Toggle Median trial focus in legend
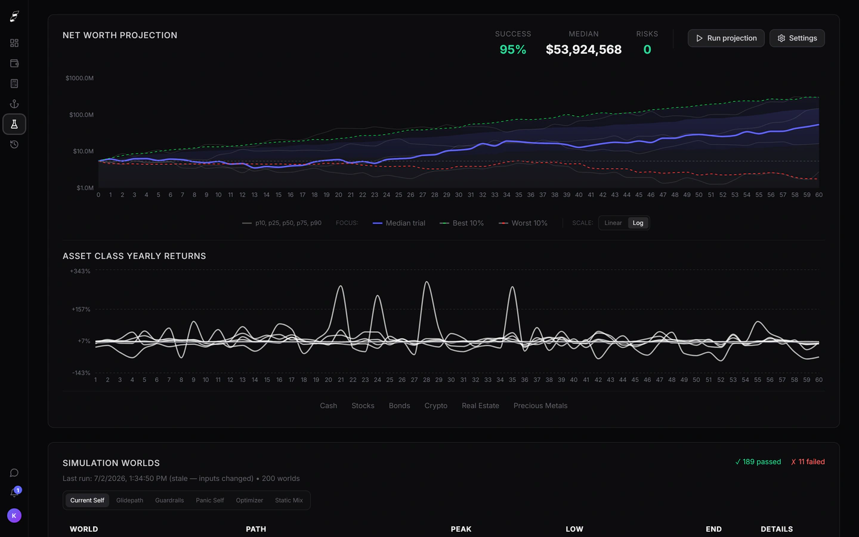 point(399,223)
